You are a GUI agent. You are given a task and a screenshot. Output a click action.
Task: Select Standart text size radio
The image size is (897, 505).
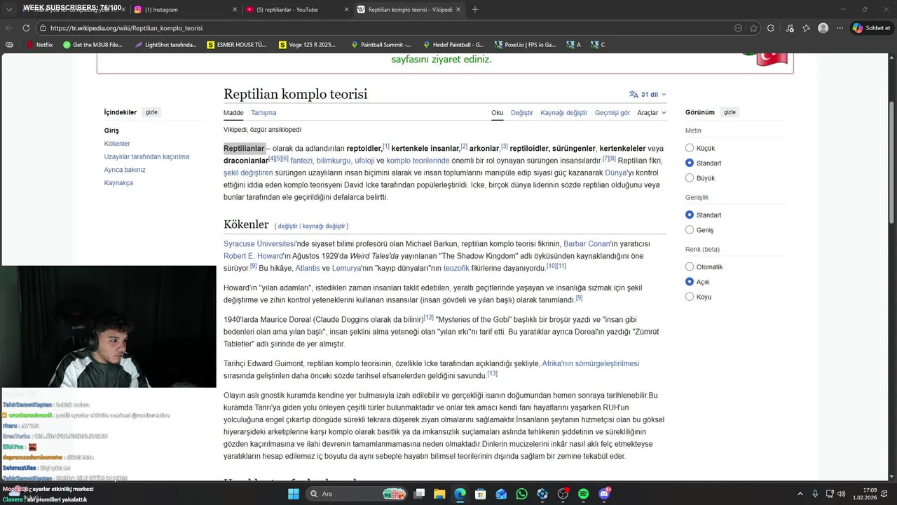(x=690, y=163)
